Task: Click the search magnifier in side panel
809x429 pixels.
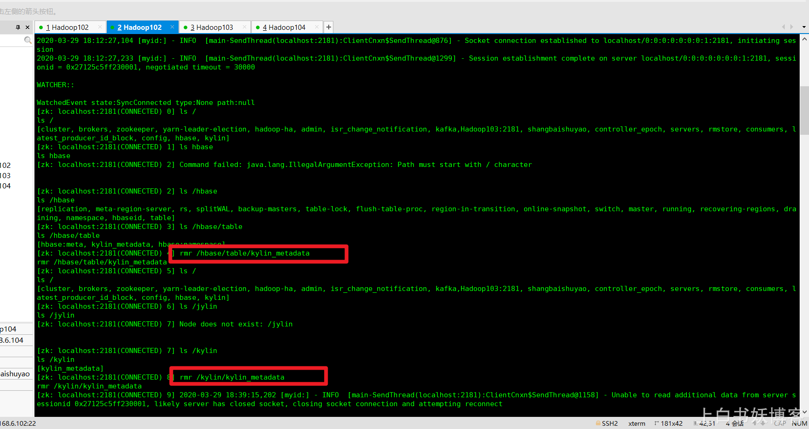Action: pos(28,41)
